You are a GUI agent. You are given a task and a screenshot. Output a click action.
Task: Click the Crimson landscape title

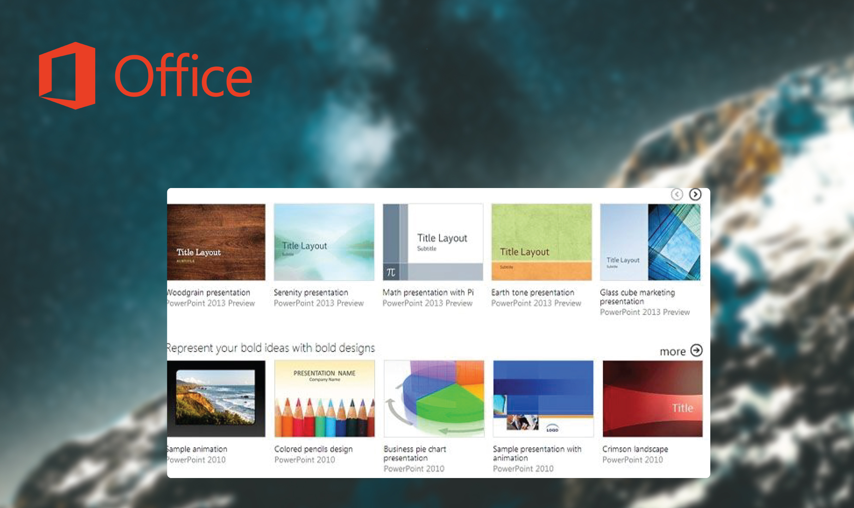(635, 449)
